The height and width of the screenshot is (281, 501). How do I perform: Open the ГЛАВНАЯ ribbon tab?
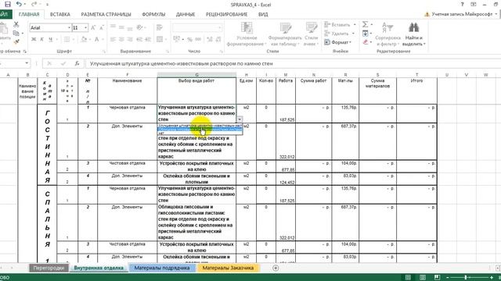pyautogui.click(x=29, y=14)
